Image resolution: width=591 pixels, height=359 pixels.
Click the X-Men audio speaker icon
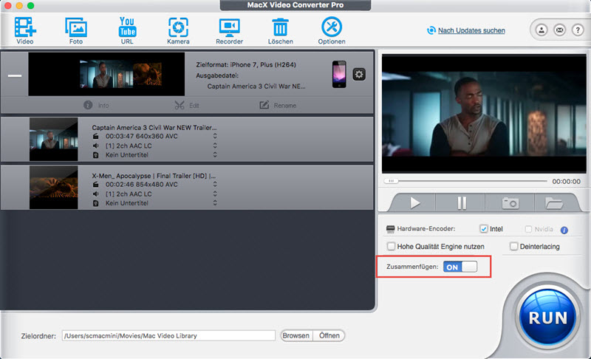[96, 194]
